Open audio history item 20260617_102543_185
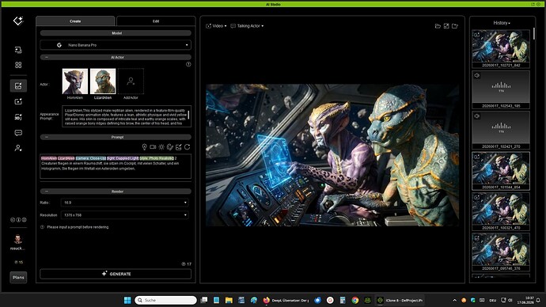Viewport: 546px width, 307px height. (501, 89)
